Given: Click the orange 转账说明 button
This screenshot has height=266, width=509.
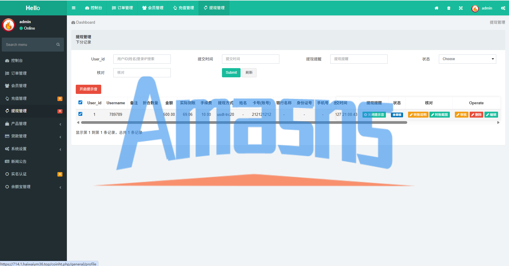Looking at the screenshot, I should [418, 115].
